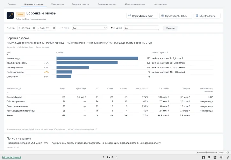Open the followthedata.ru website link
This screenshot has width=231, height=160.
207,16
